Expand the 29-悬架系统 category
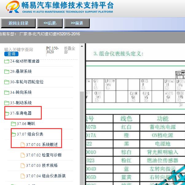Viewport: 185px width, 185px height. tap(21, 71)
